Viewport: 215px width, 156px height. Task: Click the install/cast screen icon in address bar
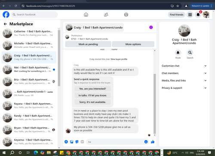coord(172,6)
